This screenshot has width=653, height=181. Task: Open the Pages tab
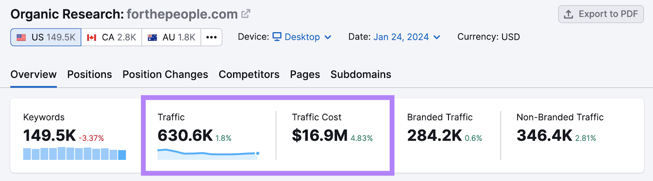point(305,75)
